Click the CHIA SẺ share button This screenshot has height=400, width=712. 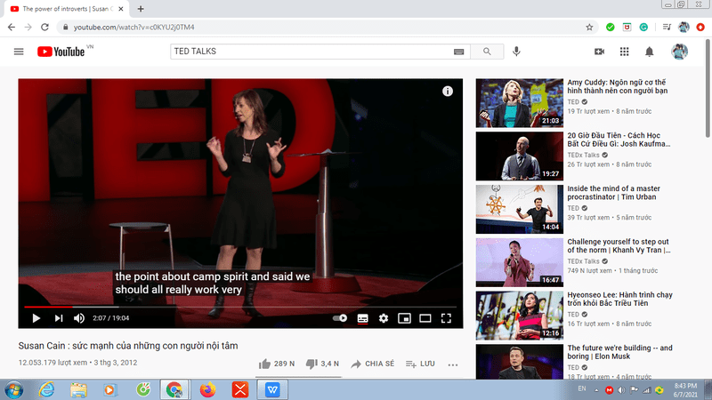pos(372,364)
